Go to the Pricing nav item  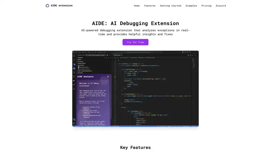pyautogui.click(x=206, y=6)
